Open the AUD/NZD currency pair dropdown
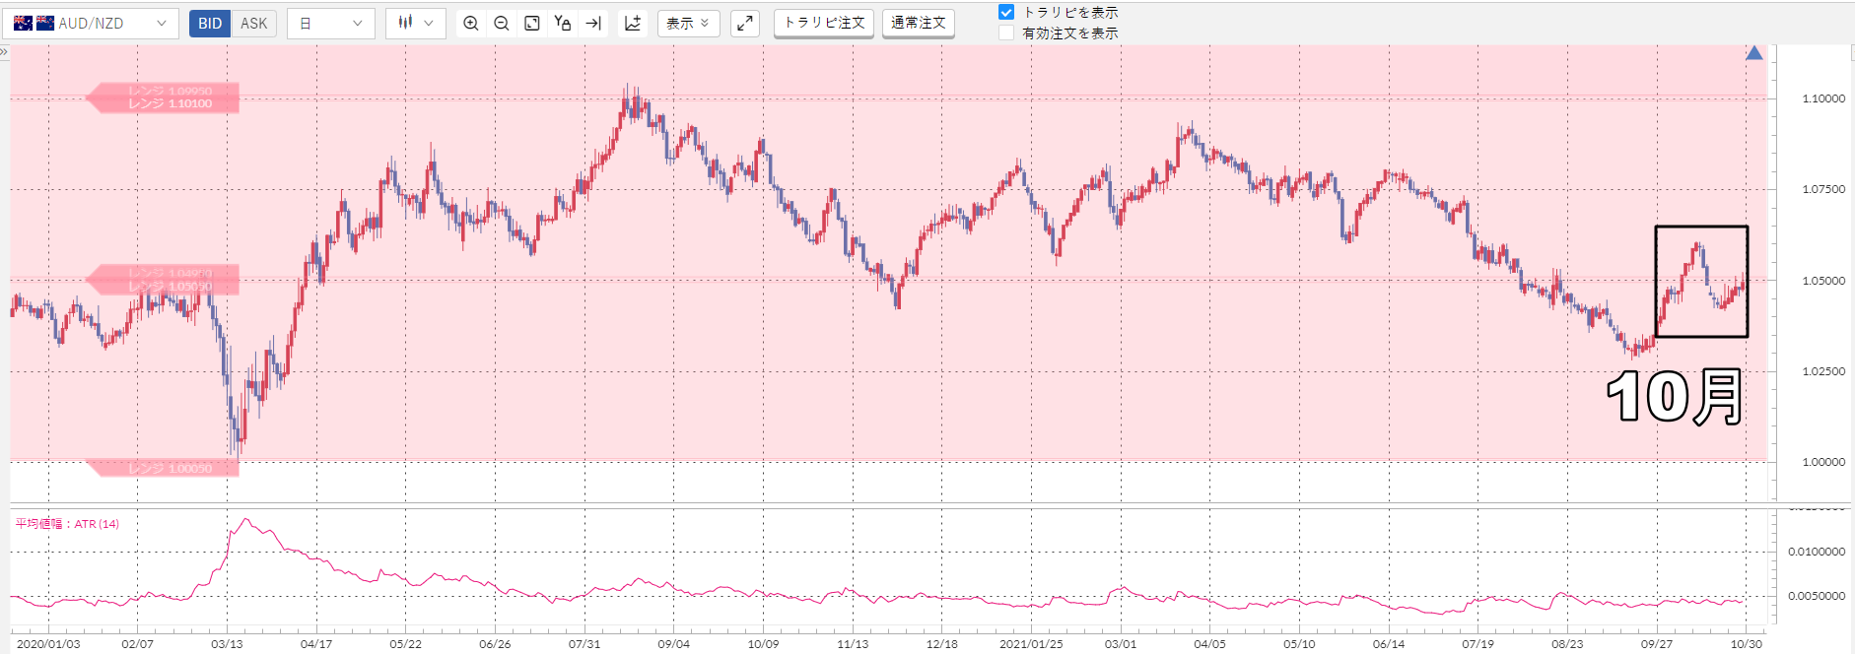This screenshot has width=1855, height=654. click(91, 24)
